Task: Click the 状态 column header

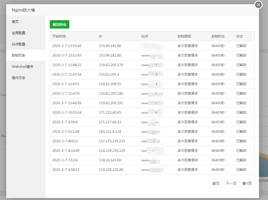Action: click(x=240, y=36)
